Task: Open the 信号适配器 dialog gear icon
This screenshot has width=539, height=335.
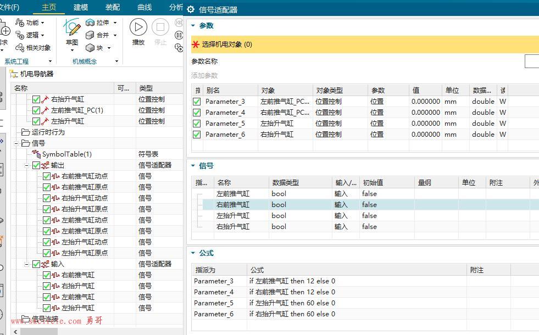Action: (191, 10)
